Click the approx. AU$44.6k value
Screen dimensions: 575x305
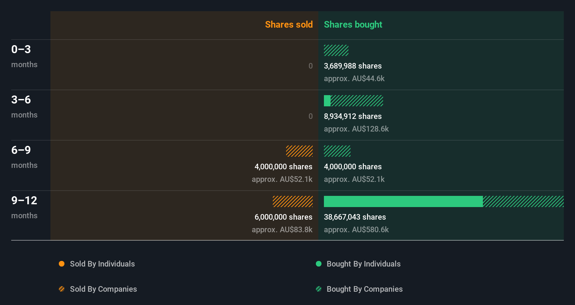click(x=354, y=78)
